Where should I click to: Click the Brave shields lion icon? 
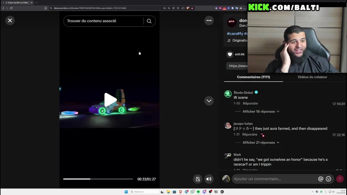coord(188,8)
